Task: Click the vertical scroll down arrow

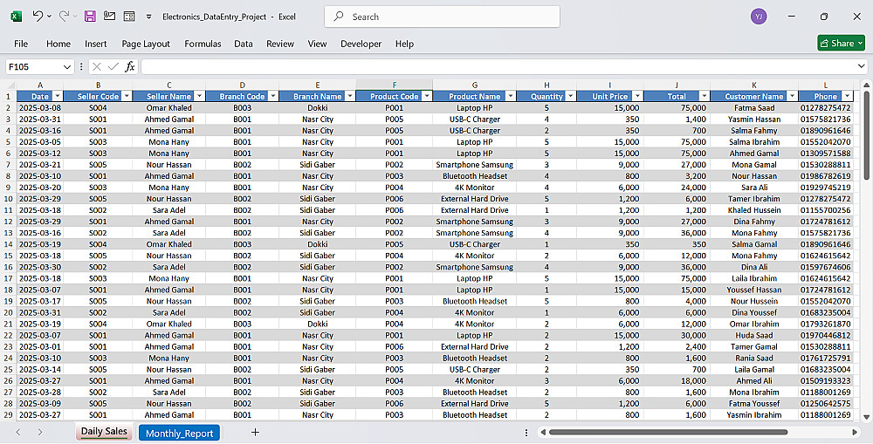Action: [x=866, y=417]
